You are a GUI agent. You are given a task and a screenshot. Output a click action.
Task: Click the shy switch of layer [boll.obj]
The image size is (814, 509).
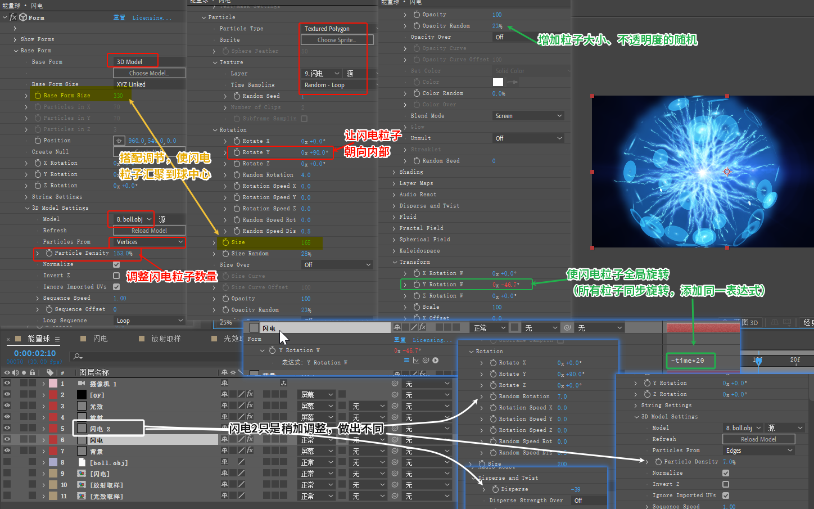(225, 462)
